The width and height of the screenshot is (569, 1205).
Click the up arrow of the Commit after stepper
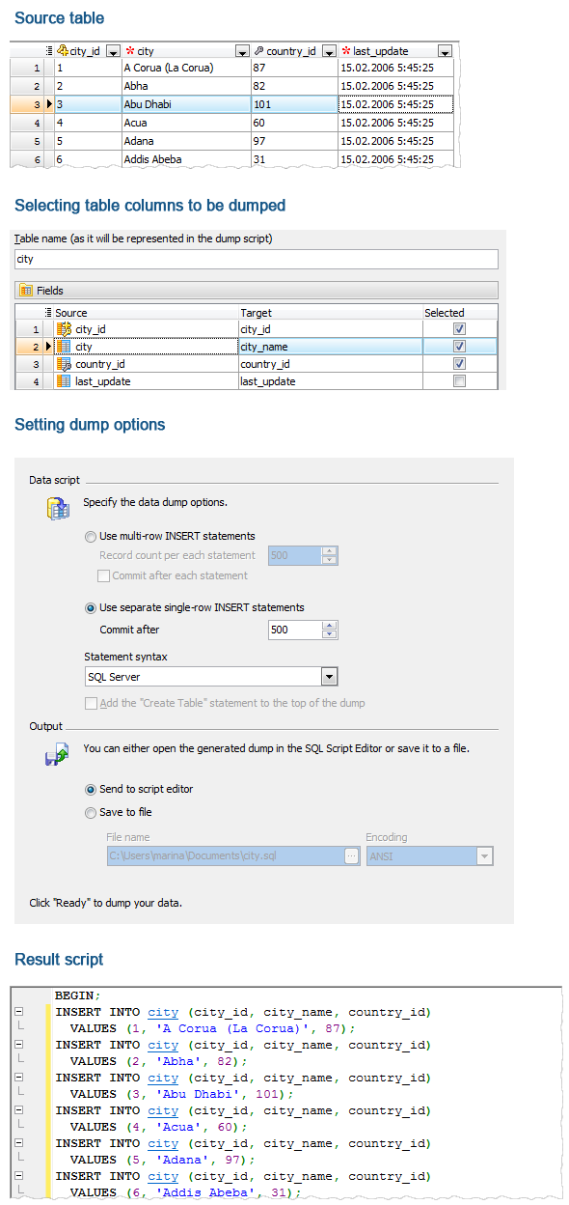tap(330, 626)
